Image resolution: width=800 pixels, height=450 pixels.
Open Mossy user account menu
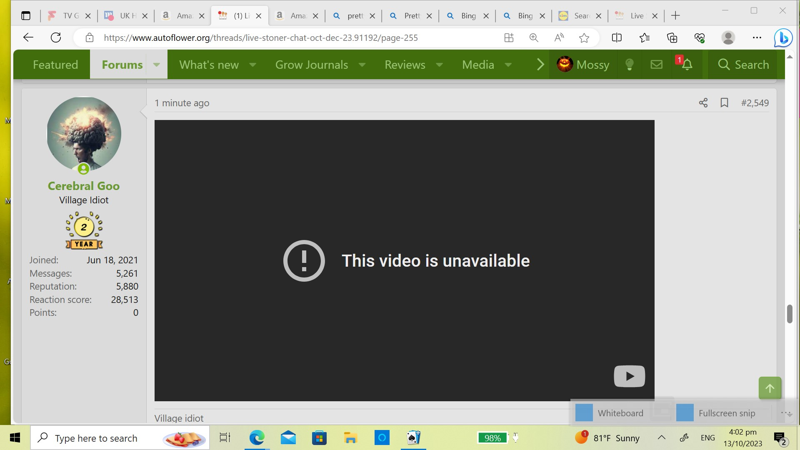click(x=583, y=65)
